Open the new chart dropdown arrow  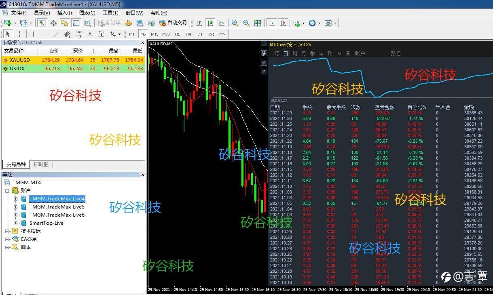pyautogui.click(x=15, y=23)
